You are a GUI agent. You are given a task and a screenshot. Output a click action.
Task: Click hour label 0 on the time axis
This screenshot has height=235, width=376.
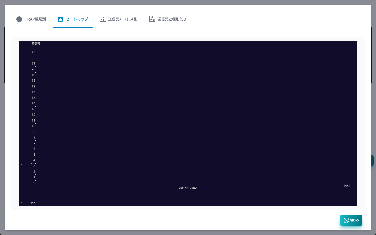[34, 183]
